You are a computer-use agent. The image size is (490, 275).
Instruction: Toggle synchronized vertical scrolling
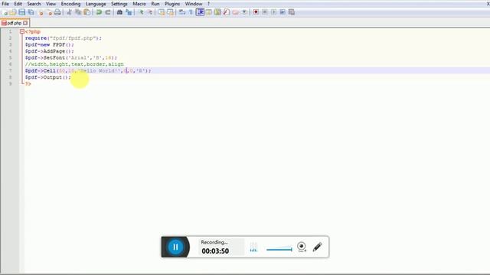coord(162,12)
